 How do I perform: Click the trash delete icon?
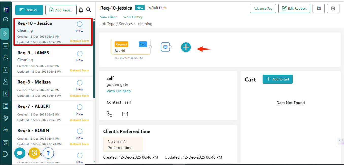tap(333, 8)
